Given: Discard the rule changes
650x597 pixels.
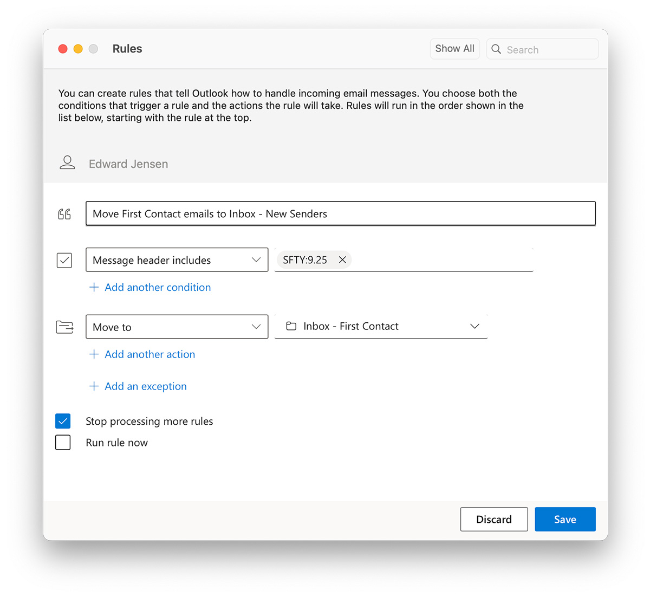Looking at the screenshot, I should [x=494, y=519].
